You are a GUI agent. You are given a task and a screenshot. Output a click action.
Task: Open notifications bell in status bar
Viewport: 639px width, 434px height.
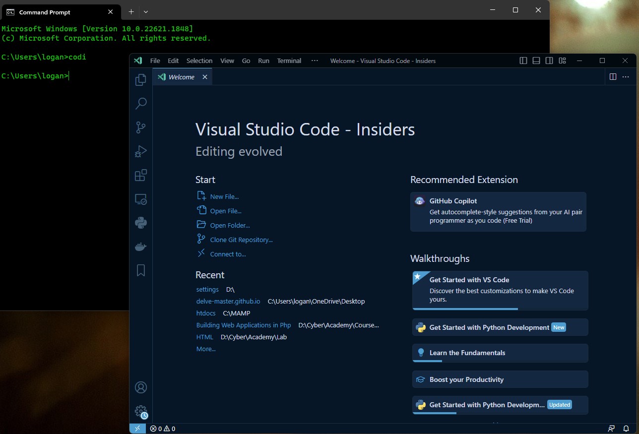[627, 429]
